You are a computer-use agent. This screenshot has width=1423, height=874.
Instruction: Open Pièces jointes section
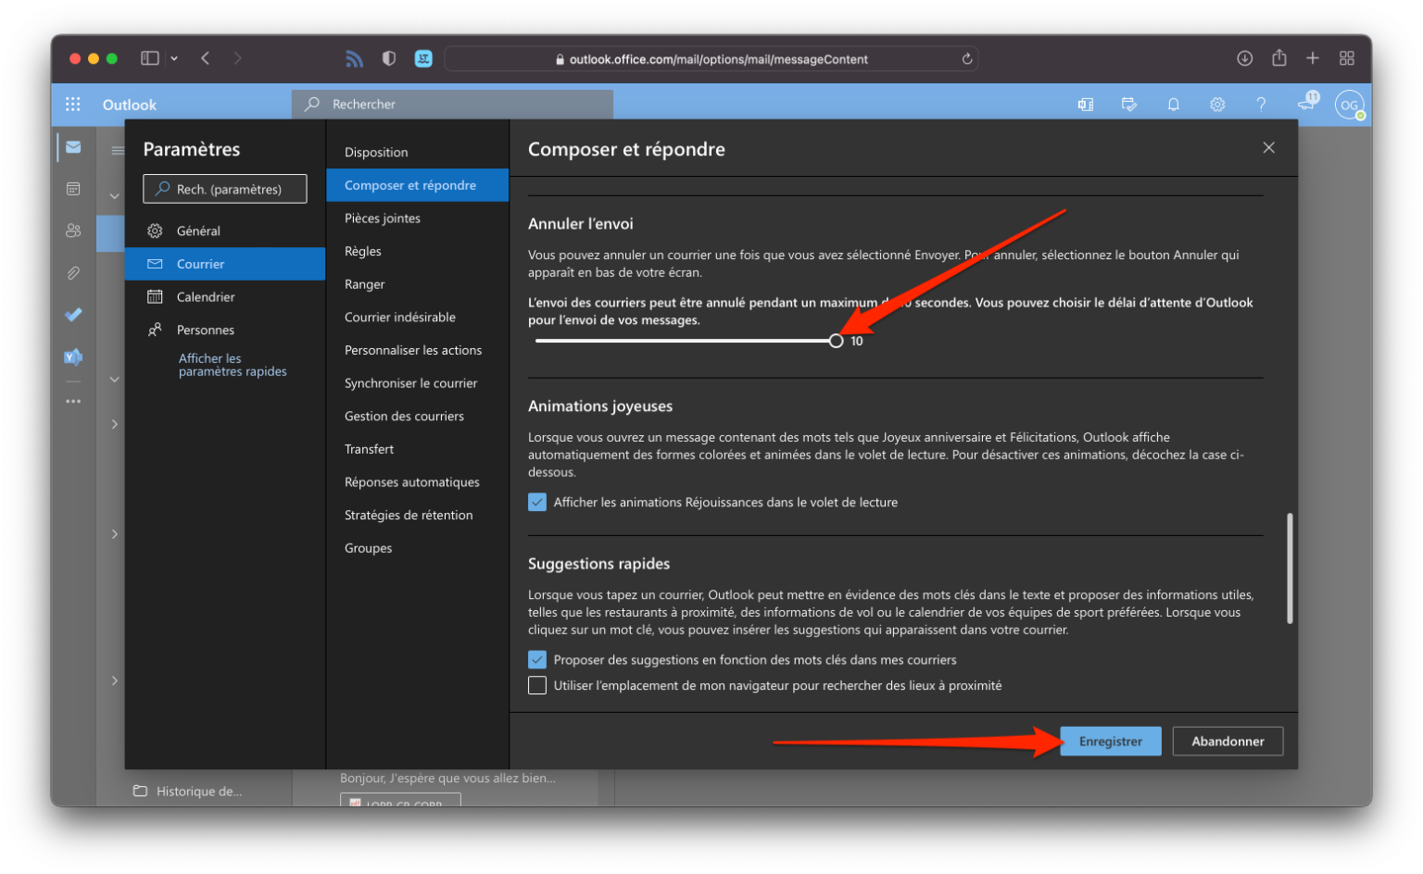pyautogui.click(x=417, y=218)
